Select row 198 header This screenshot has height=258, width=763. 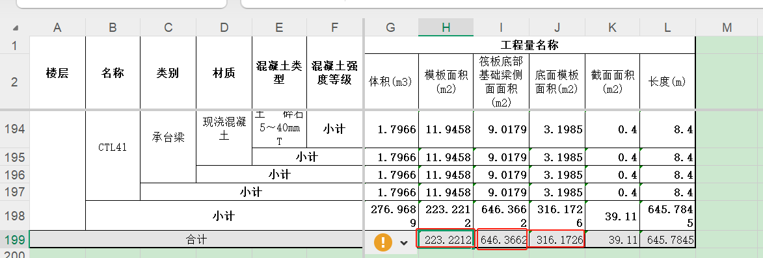coord(14,215)
